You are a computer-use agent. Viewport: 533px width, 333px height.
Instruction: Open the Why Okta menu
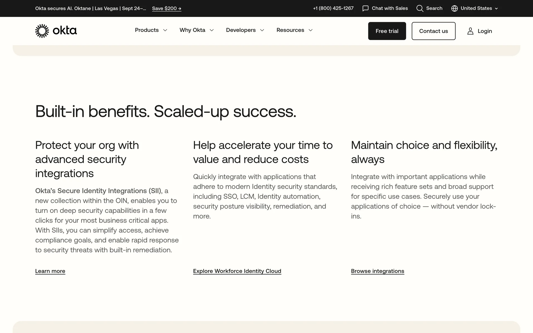(x=192, y=30)
